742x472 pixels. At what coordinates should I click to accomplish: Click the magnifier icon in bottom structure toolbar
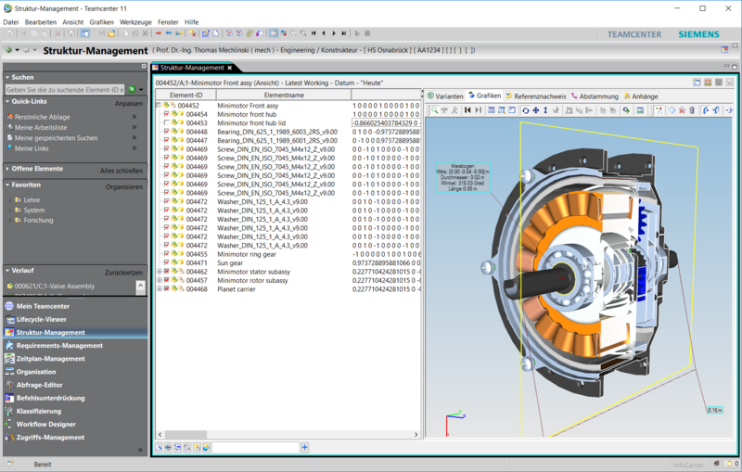pos(187,447)
